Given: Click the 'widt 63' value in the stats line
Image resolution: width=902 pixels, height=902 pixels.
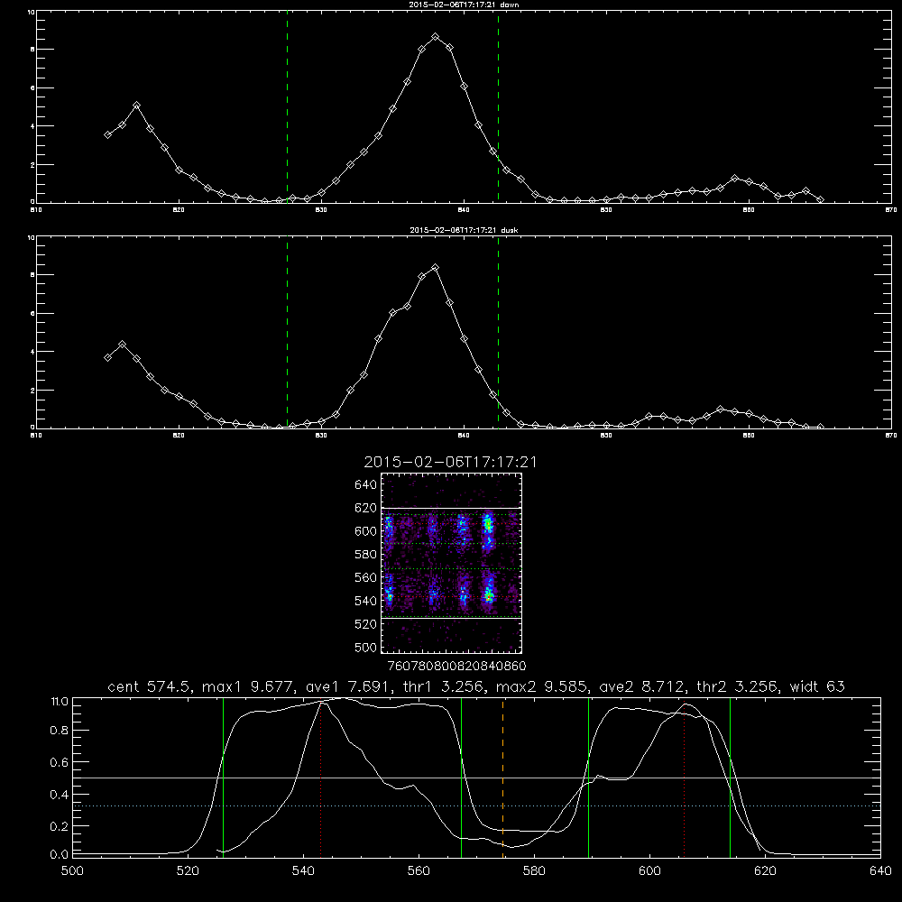Looking at the screenshot, I should pos(817,686).
